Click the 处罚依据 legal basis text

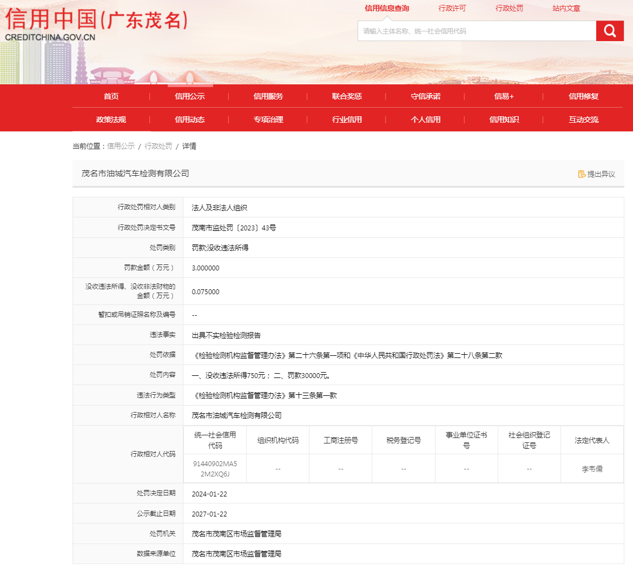click(x=347, y=355)
